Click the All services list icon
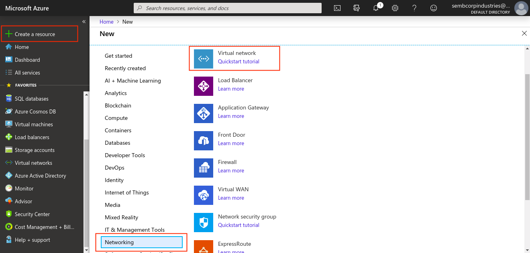Screen dimensions: 530x253 point(9,73)
